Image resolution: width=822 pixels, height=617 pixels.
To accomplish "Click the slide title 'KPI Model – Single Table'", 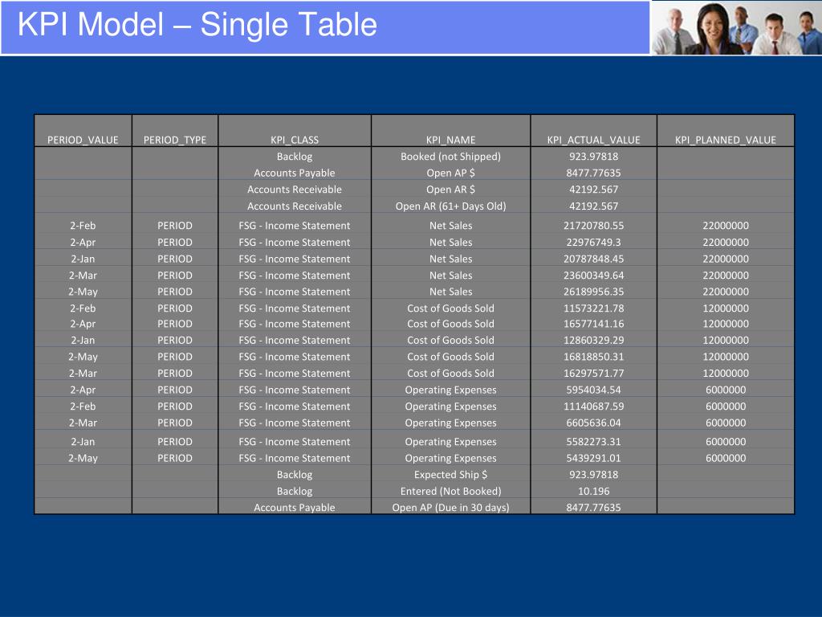I will click(x=197, y=25).
